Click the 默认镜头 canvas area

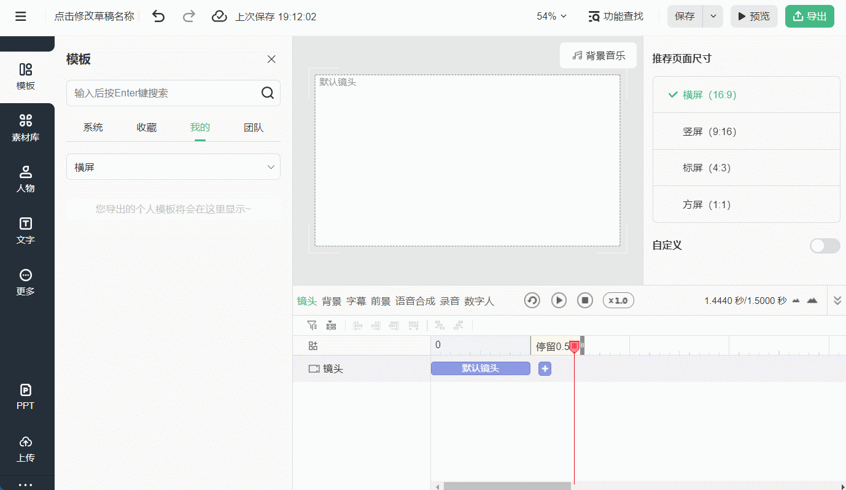pos(468,160)
